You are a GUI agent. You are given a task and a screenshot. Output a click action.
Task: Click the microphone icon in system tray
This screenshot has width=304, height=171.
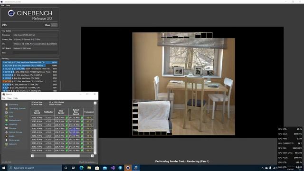270,168
